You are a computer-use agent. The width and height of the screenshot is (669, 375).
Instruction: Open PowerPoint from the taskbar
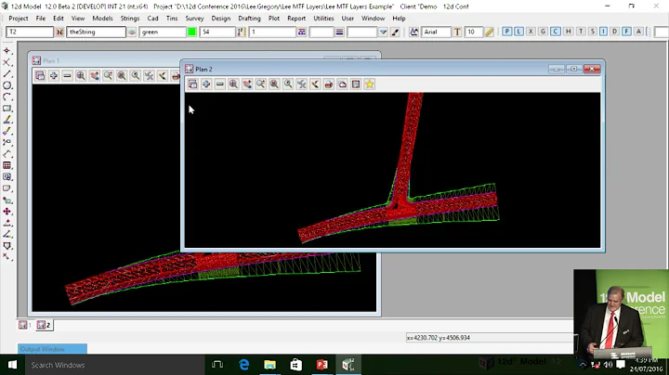click(x=322, y=365)
